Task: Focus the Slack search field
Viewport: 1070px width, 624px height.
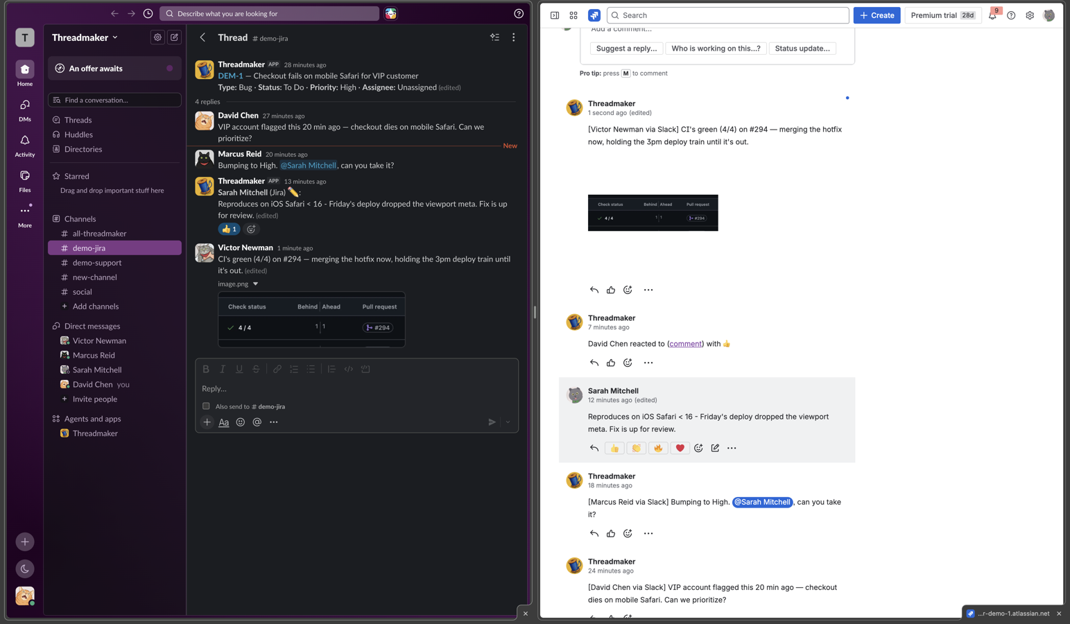Action: point(269,13)
